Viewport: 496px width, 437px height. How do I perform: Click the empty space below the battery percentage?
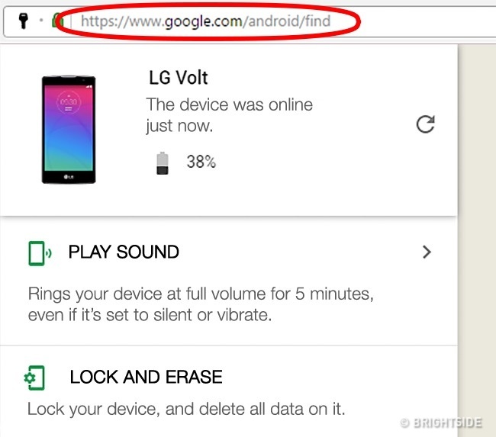229,194
